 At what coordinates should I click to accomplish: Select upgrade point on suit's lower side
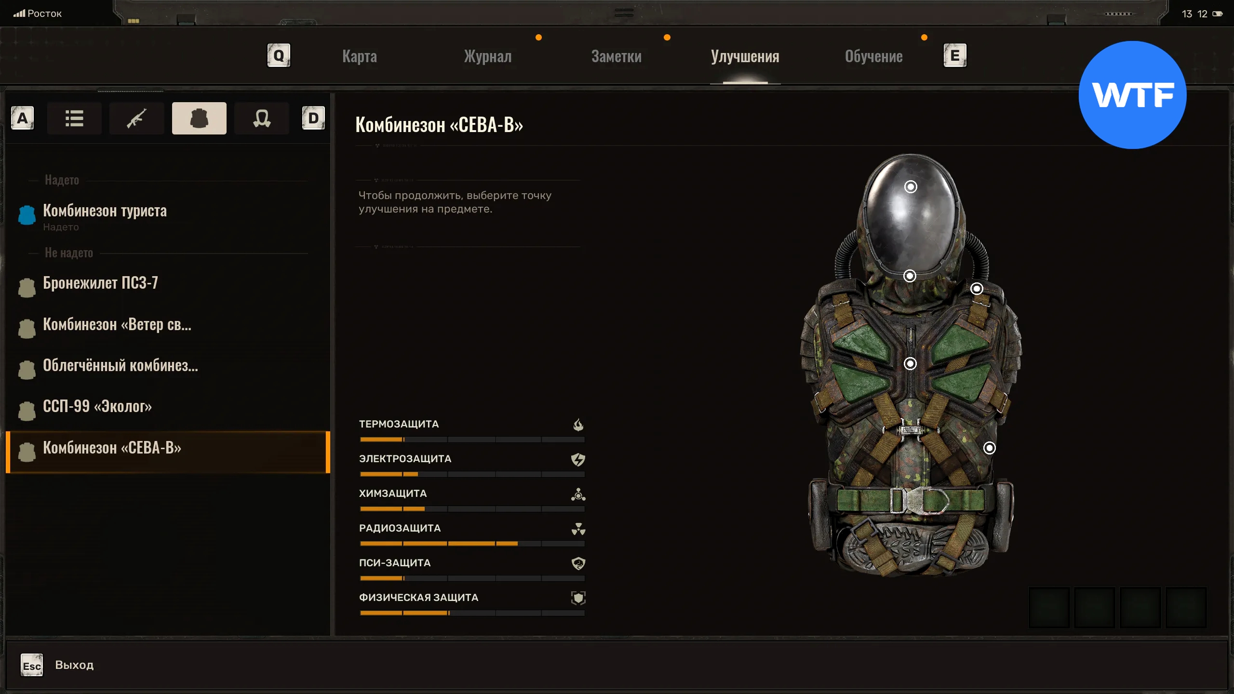[x=989, y=448]
